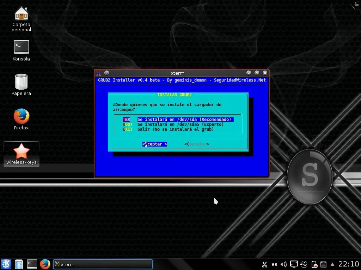The width and height of the screenshot is (361, 270).
Task: Open the Klipper clipboard scissors tray icon
Action: pyautogui.click(x=264, y=264)
